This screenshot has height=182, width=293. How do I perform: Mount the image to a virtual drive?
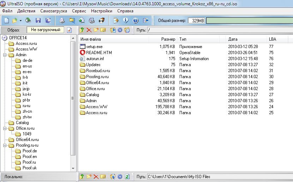click(91, 20)
